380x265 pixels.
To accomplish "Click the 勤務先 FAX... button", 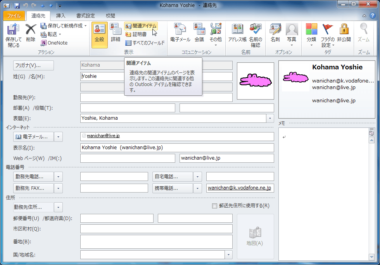I will click(x=33, y=188).
